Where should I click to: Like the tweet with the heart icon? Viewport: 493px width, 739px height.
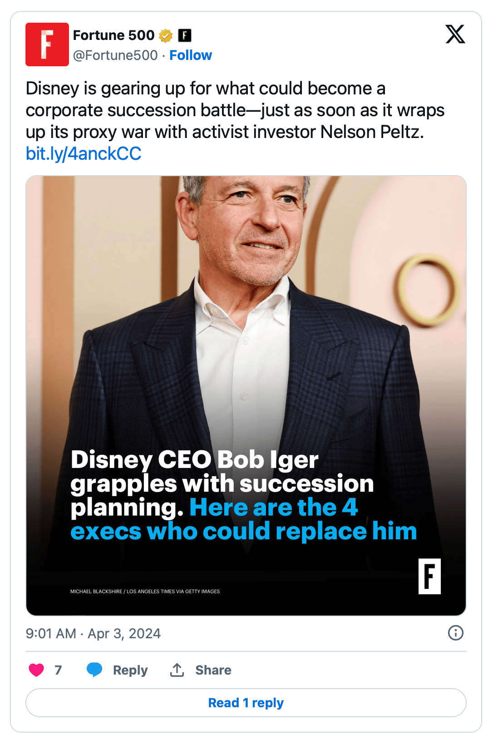36,670
